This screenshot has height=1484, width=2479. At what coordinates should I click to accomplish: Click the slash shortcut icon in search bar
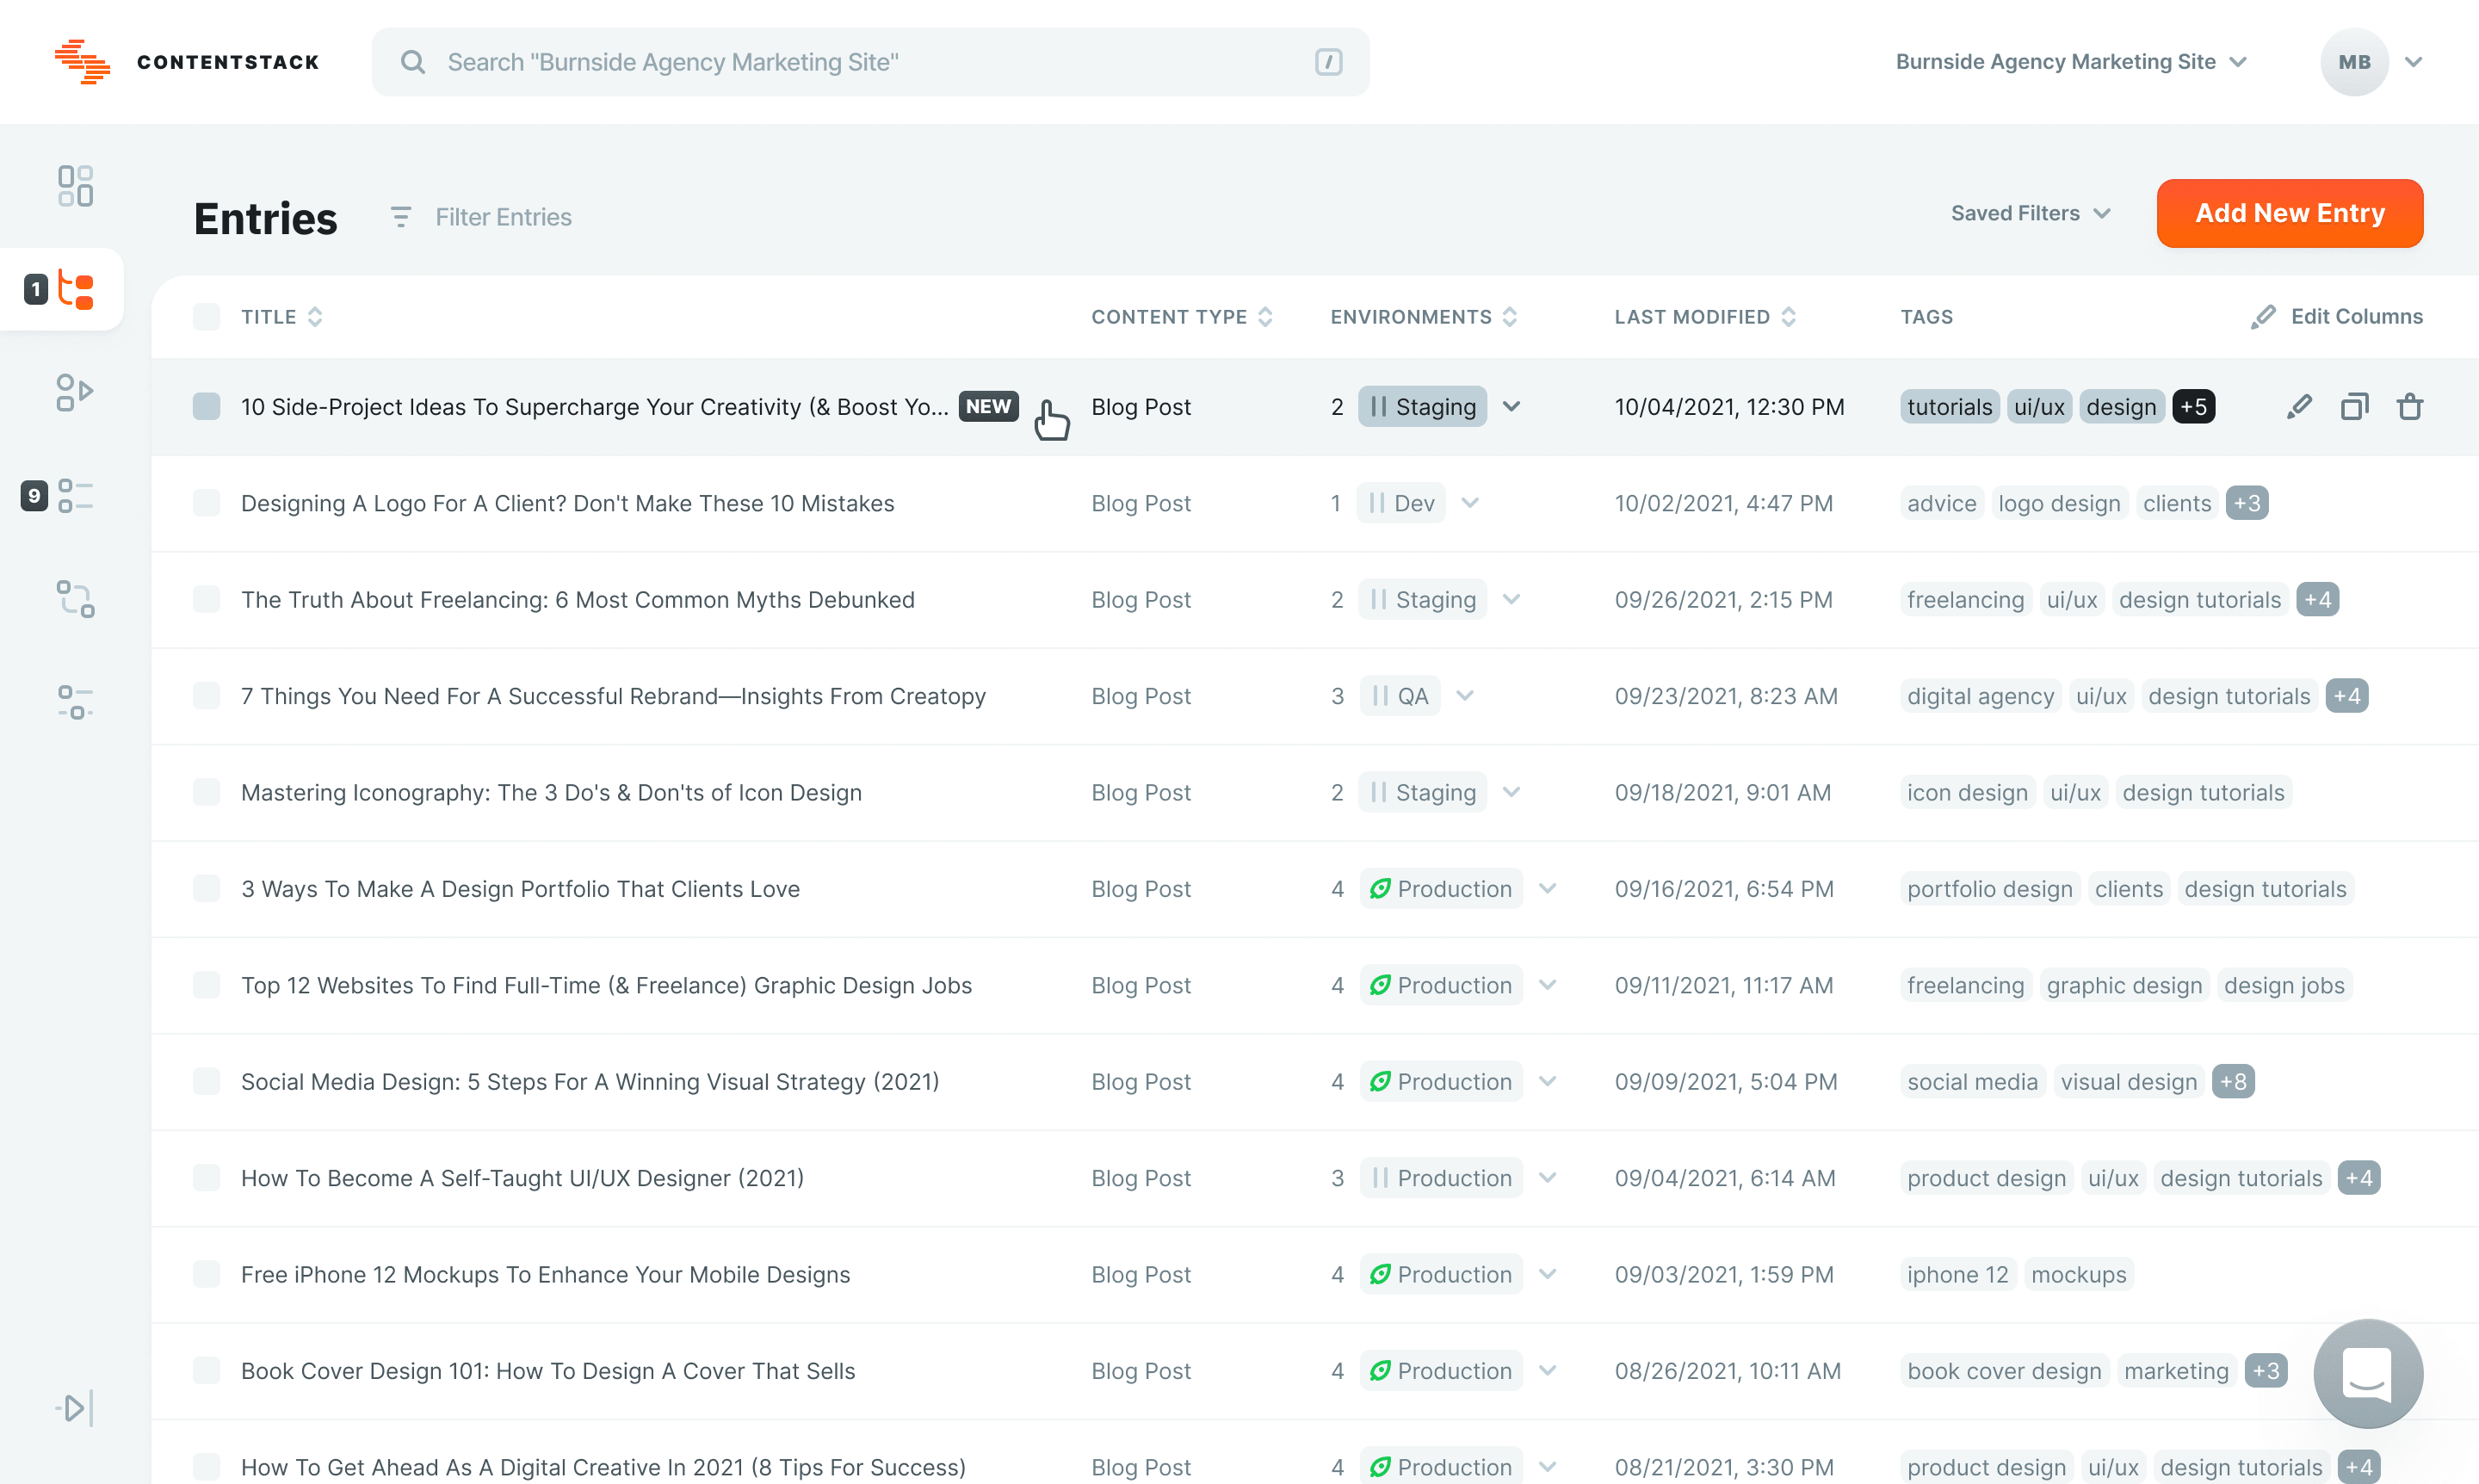(1328, 62)
